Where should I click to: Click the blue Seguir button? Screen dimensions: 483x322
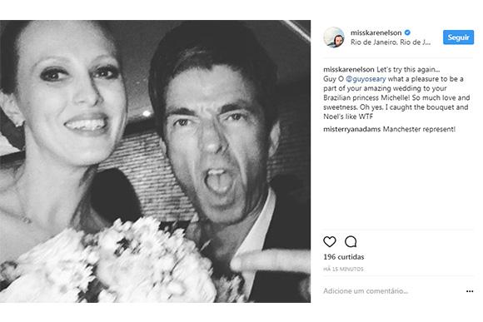coord(458,37)
